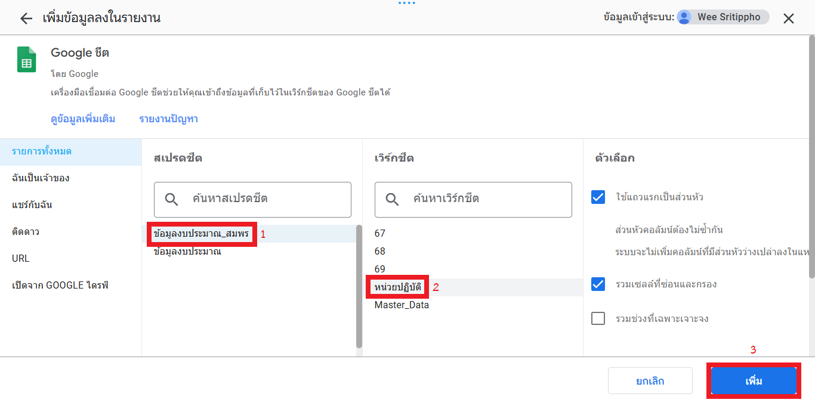Open เปิดจาก GOOGLE ไดรฟ์ option
This screenshot has width=815, height=409.
[60, 286]
